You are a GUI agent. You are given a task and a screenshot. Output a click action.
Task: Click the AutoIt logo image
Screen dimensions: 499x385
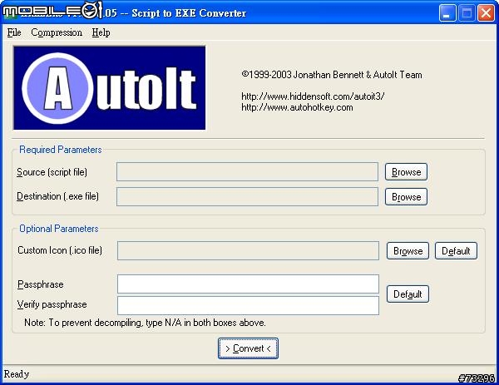(x=109, y=88)
